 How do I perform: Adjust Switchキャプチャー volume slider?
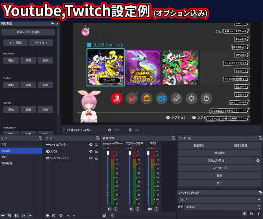click(x=108, y=178)
